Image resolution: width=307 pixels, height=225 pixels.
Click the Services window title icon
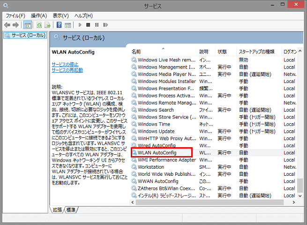[x=6, y=6]
